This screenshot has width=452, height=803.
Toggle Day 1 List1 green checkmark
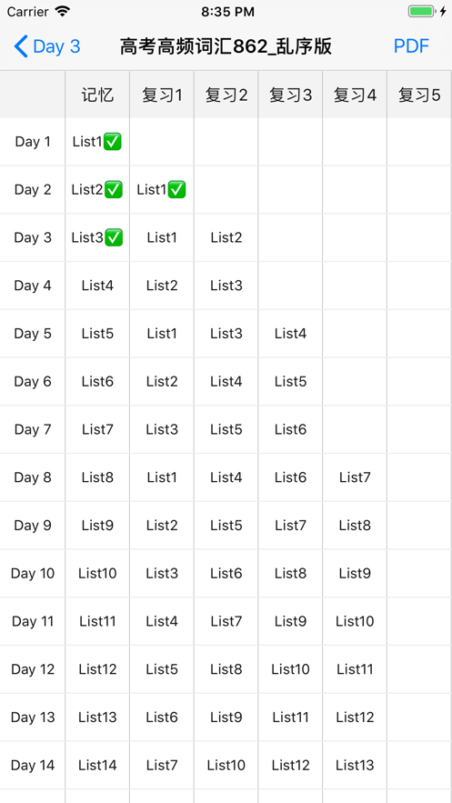113,142
